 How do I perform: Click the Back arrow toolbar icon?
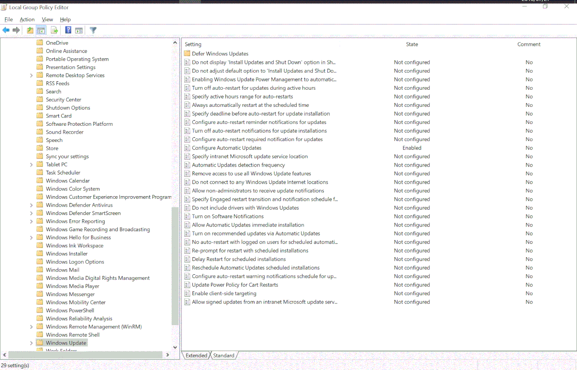pyautogui.click(x=6, y=31)
